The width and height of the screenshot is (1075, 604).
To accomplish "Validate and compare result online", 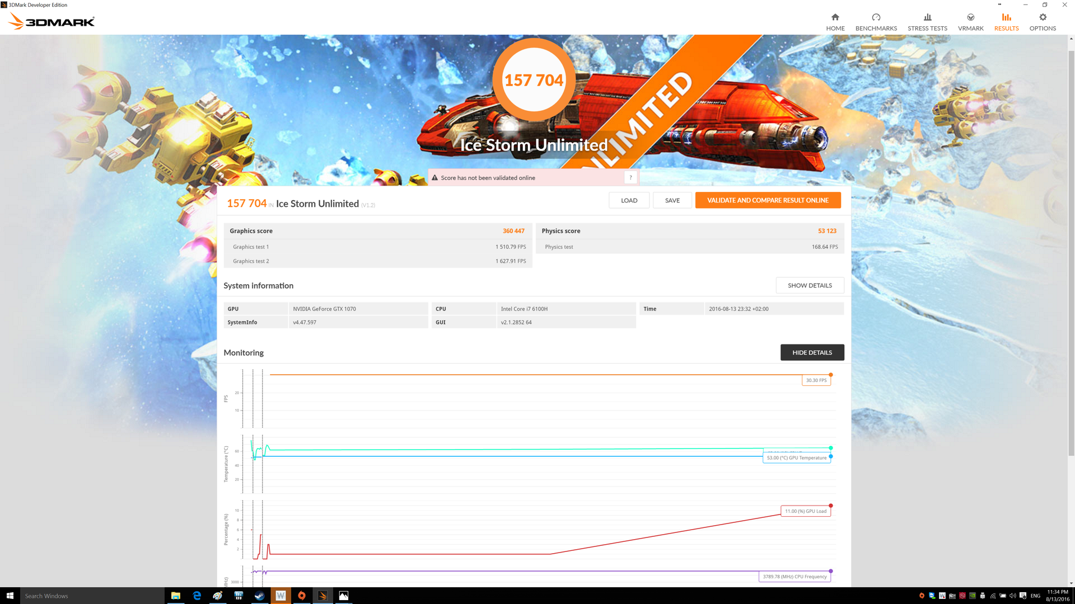I will (768, 200).
